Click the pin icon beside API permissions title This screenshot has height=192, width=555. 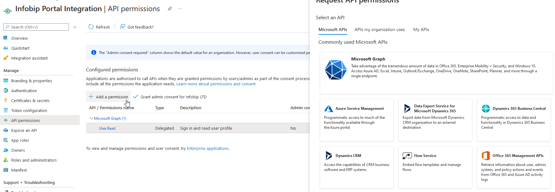[170, 9]
